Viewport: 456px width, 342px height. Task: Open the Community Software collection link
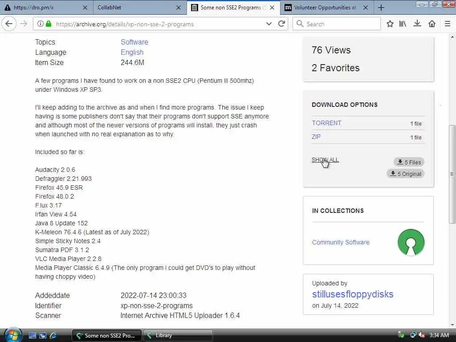[x=341, y=242]
